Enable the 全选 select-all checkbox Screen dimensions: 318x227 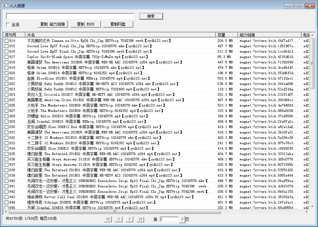(x=8, y=24)
